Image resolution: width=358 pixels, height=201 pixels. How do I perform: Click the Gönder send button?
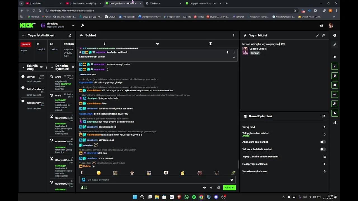[229, 188]
